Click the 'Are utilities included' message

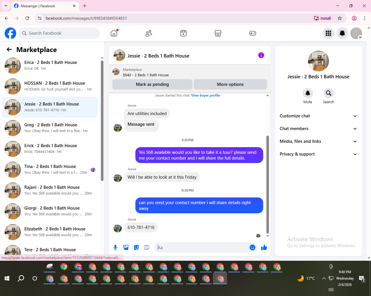point(147,114)
